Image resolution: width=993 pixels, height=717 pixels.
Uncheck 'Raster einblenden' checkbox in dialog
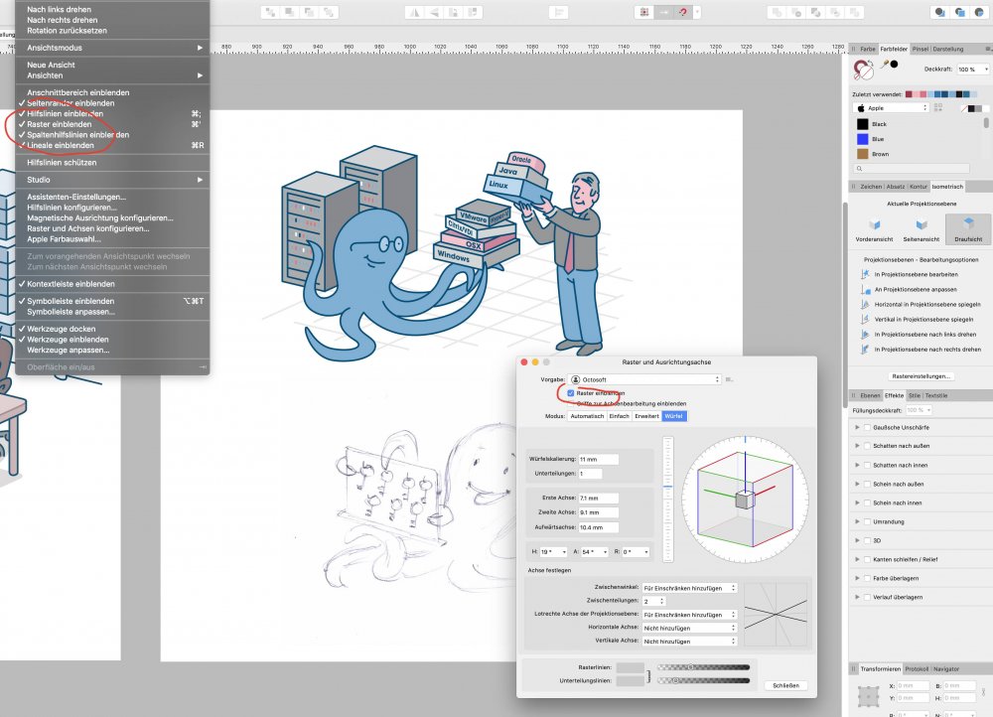click(571, 393)
